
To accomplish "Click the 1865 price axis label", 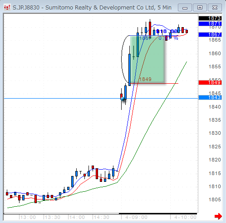I will pos(215,40).
